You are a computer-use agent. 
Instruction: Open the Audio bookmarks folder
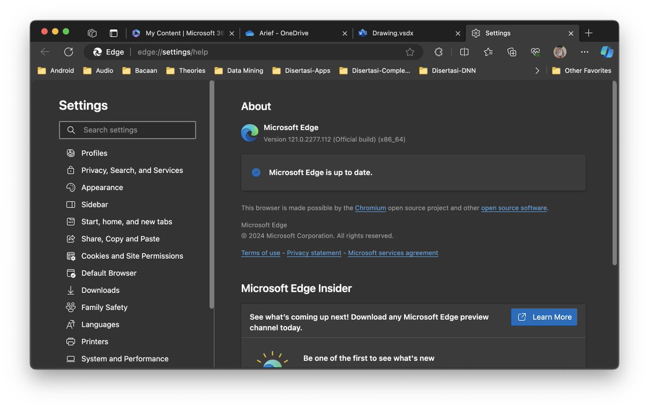tap(98, 70)
